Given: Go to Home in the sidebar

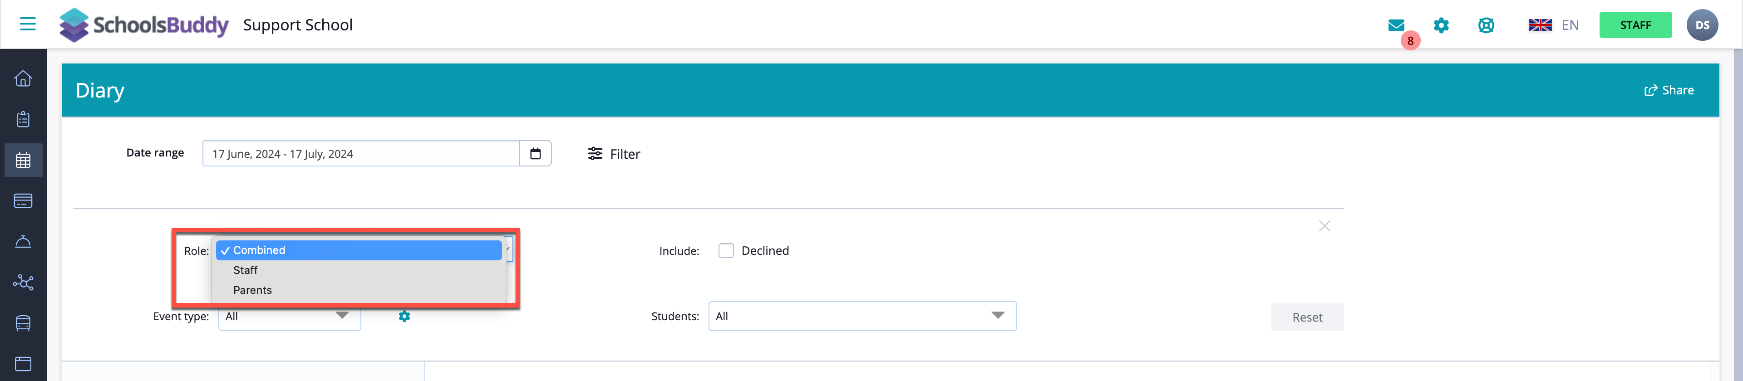Looking at the screenshot, I should 23,79.
